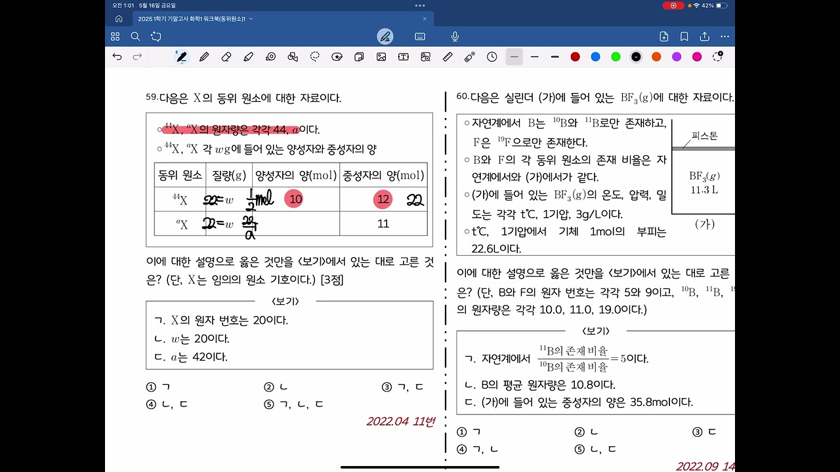
Task: Pick the purple pen color
Action: pos(677,57)
